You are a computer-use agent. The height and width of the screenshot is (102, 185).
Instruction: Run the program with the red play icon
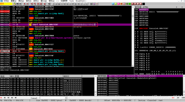coord(25,4)
